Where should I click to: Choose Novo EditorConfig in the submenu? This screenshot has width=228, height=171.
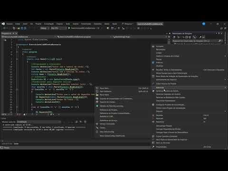click(x=122, y=132)
